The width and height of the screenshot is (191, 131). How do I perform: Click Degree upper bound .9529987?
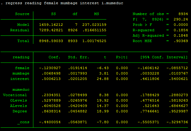pyautogui.click(x=178, y=111)
